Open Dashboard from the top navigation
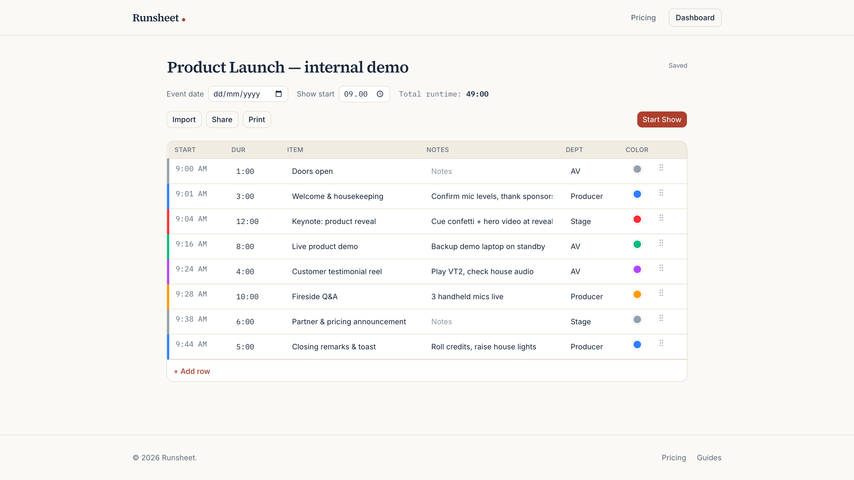The height and width of the screenshot is (480, 854). click(695, 18)
